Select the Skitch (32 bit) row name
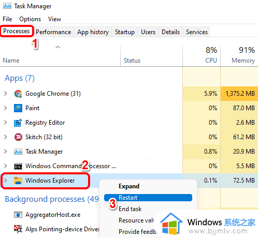 pos(44,137)
